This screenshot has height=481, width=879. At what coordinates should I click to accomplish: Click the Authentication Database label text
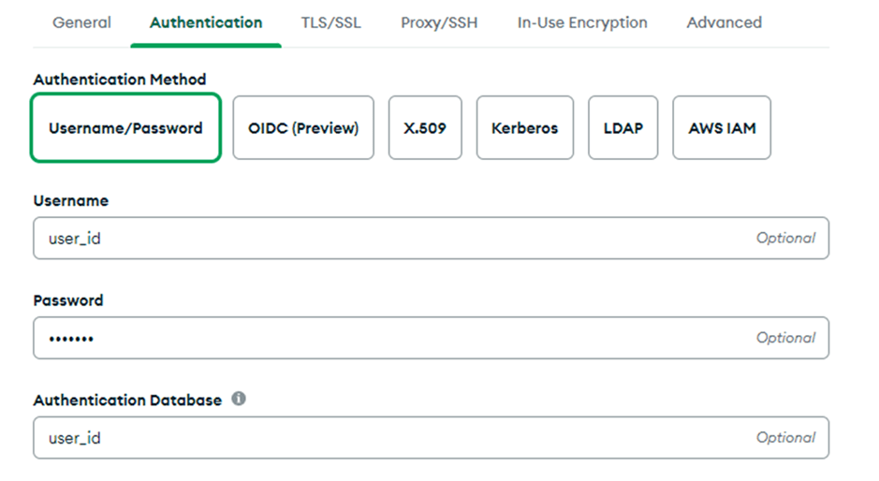point(127,400)
